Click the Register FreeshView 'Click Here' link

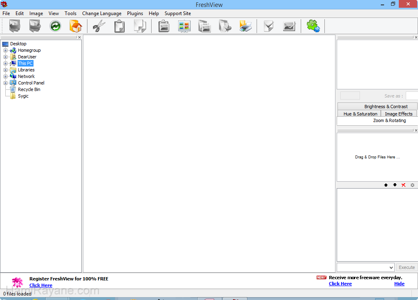tap(41, 285)
